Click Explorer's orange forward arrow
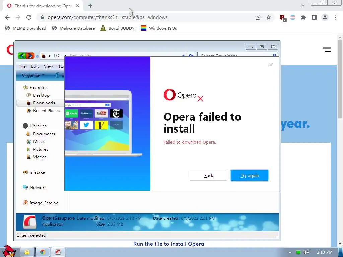The height and width of the screenshot is (257, 343). click(x=30, y=56)
